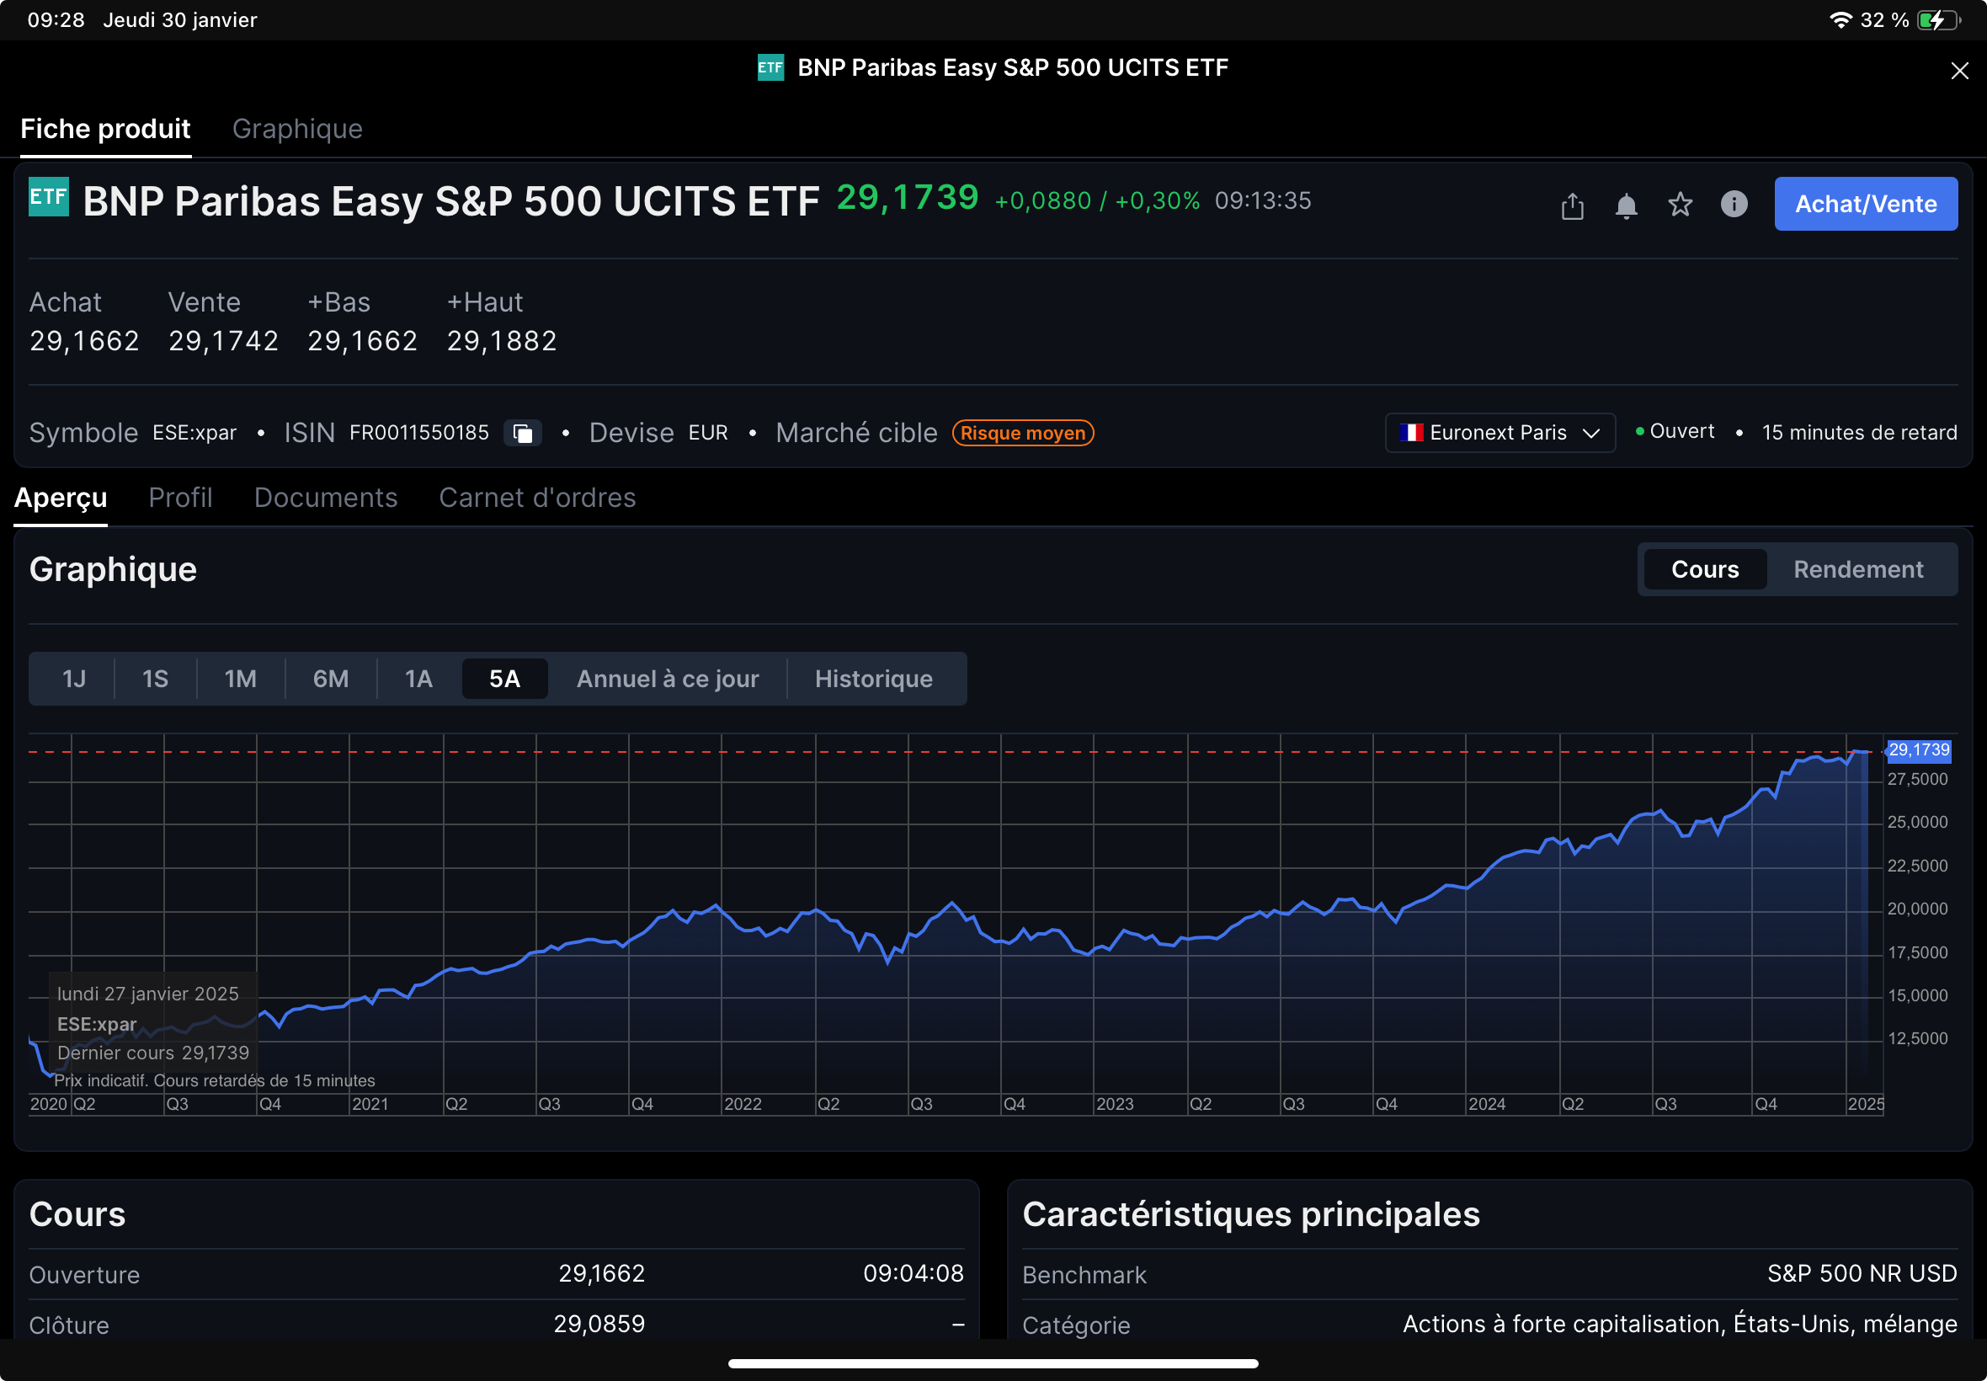Click the Ouvert market status
The image size is (1987, 1381).
tap(1675, 431)
